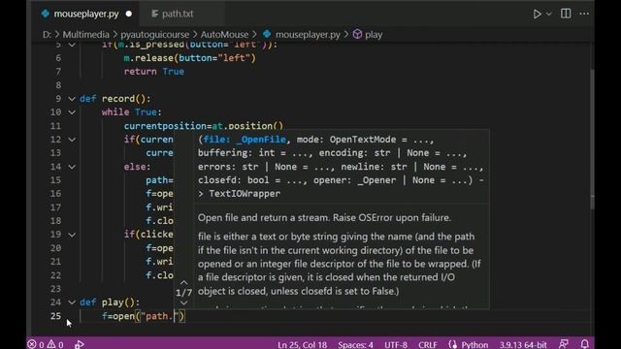Click the Multimedia breadcrumb
This screenshot has height=349, width=621.
pos(85,35)
